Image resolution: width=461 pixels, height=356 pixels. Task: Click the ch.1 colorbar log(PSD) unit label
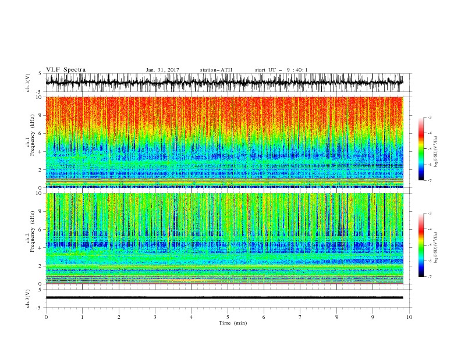436,152
